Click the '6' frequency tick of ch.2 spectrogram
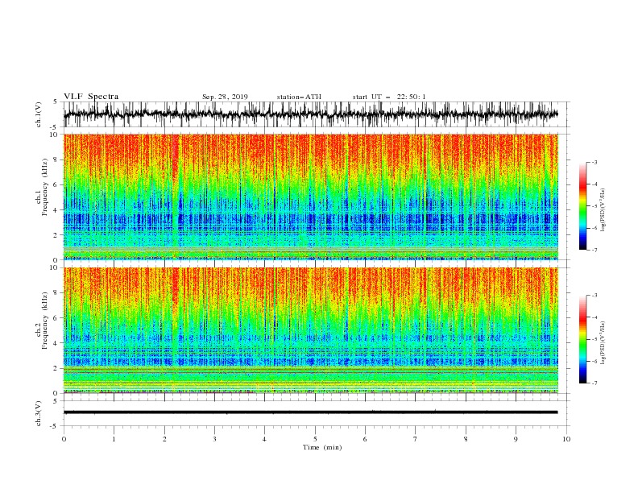The width and height of the screenshot is (638, 493). [x=56, y=317]
